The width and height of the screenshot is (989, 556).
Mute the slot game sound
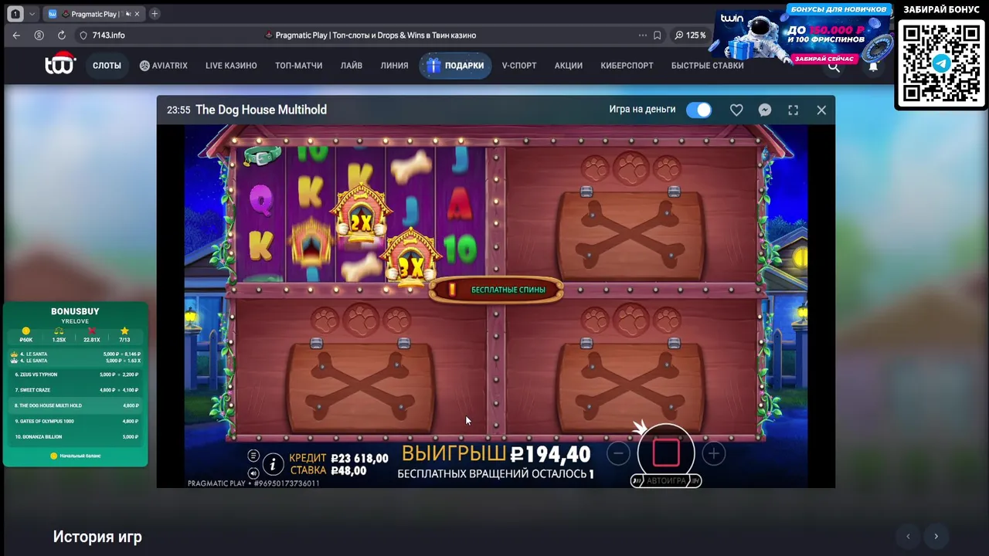253,473
